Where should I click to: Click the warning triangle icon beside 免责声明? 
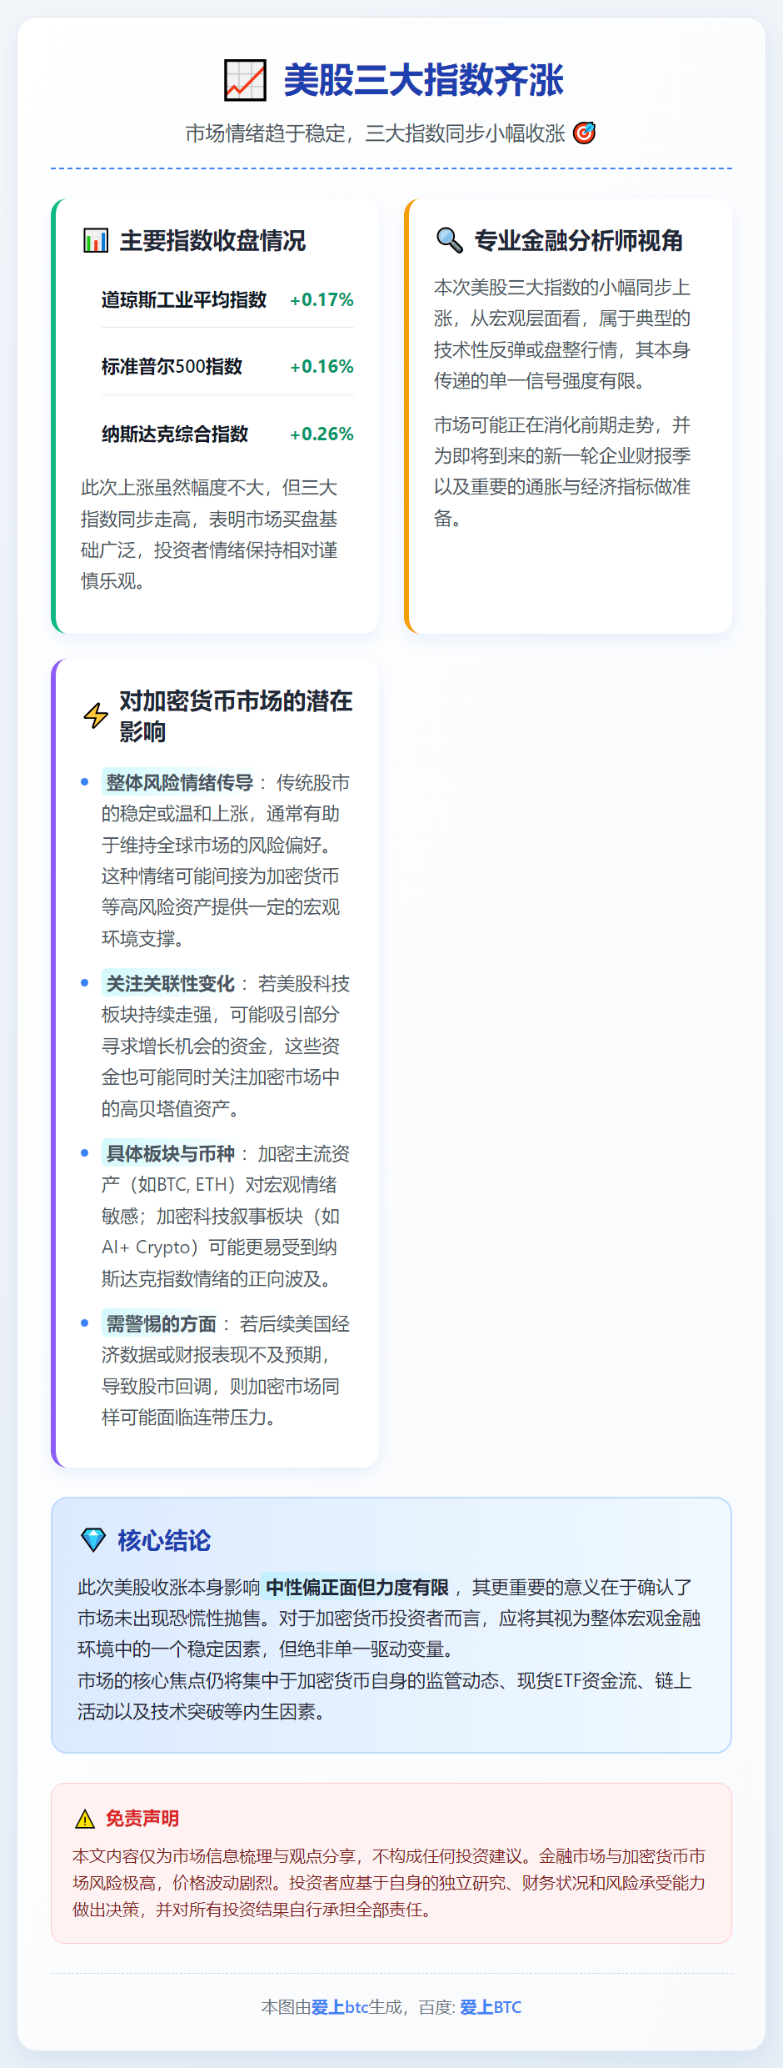click(85, 1819)
